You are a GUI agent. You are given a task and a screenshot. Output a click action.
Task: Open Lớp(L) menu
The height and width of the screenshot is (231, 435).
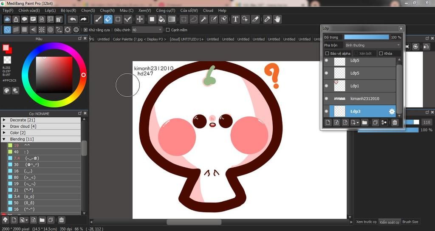coord(50,10)
